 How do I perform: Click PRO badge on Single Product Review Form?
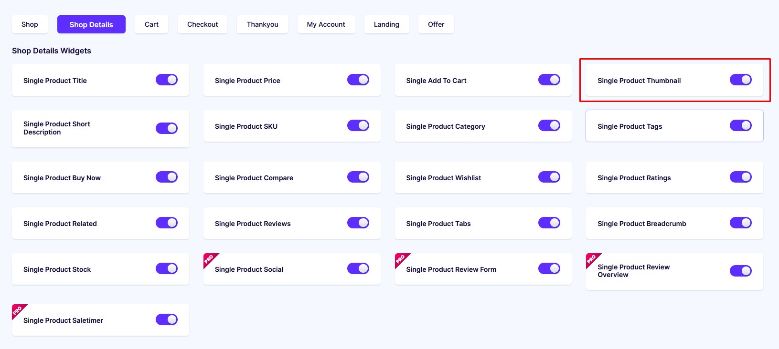(401, 259)
